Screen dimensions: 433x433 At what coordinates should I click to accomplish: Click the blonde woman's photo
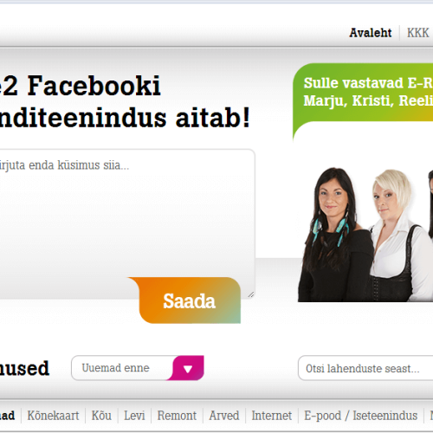coord(400,236)
